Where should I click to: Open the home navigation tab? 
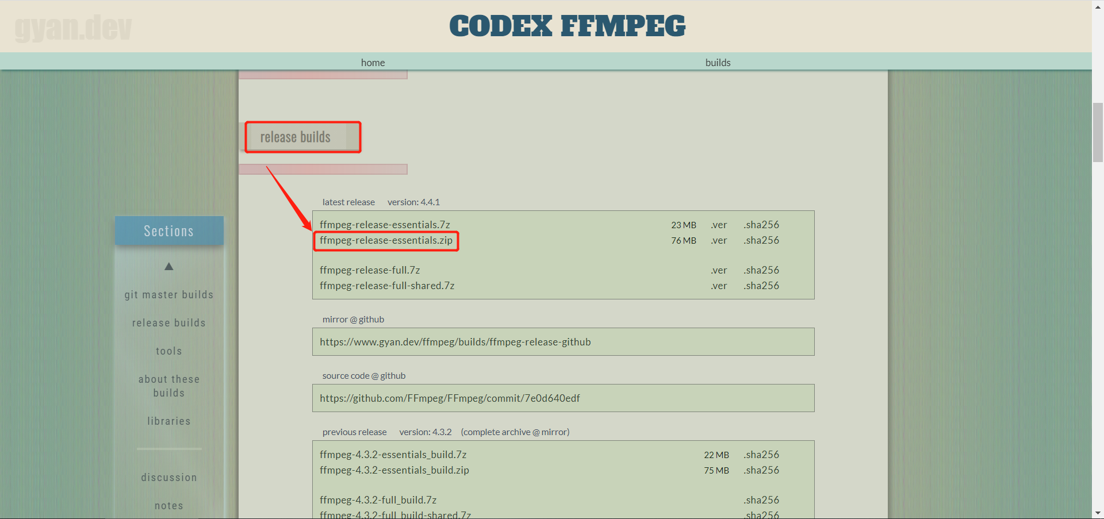(x=373, y=63)
